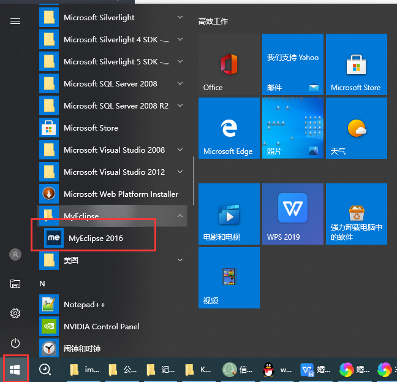Launch Notepad++ from the list
Image resolution: width=397 pixels, height=382 pixels.
113,304
